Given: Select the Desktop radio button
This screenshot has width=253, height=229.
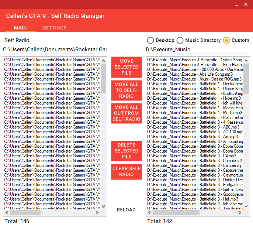Looking at the screenshot, I should tap(150, 40).
